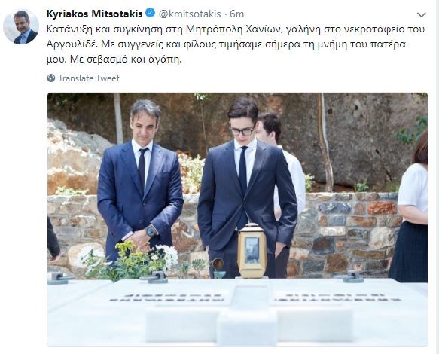Open the tweet's 6m timestamp
Image resolution: width=439 pixels, height=354 pixels.
(x=237, y=14)
